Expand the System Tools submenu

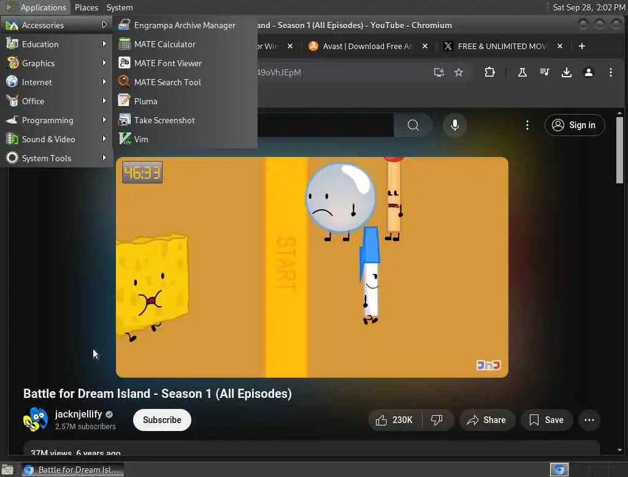tap(56, 158)
